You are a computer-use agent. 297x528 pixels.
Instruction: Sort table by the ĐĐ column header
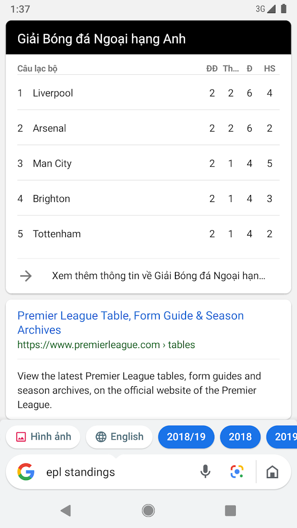(x=212, y=68)
